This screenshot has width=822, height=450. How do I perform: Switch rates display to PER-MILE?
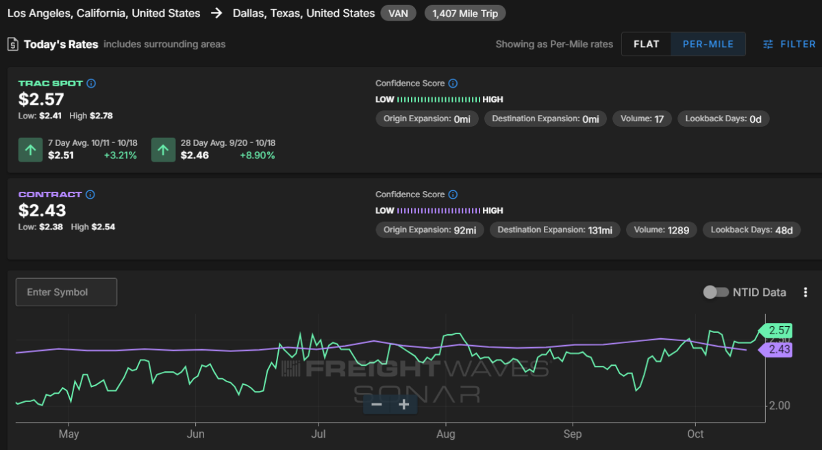(x=708, y=45)
